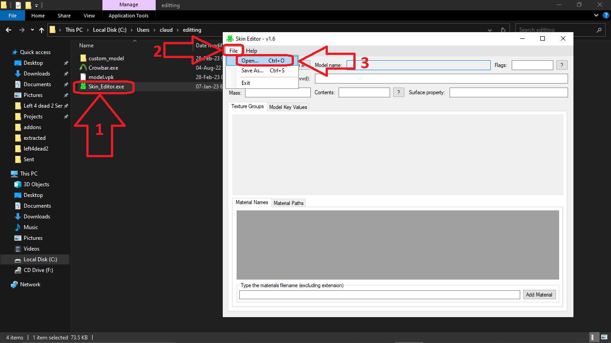The width and height of the screenshot is (611, 343).
Task: Open the Customize Quick Access Toolbar dropdown
Action: click(x=36, y=5)
